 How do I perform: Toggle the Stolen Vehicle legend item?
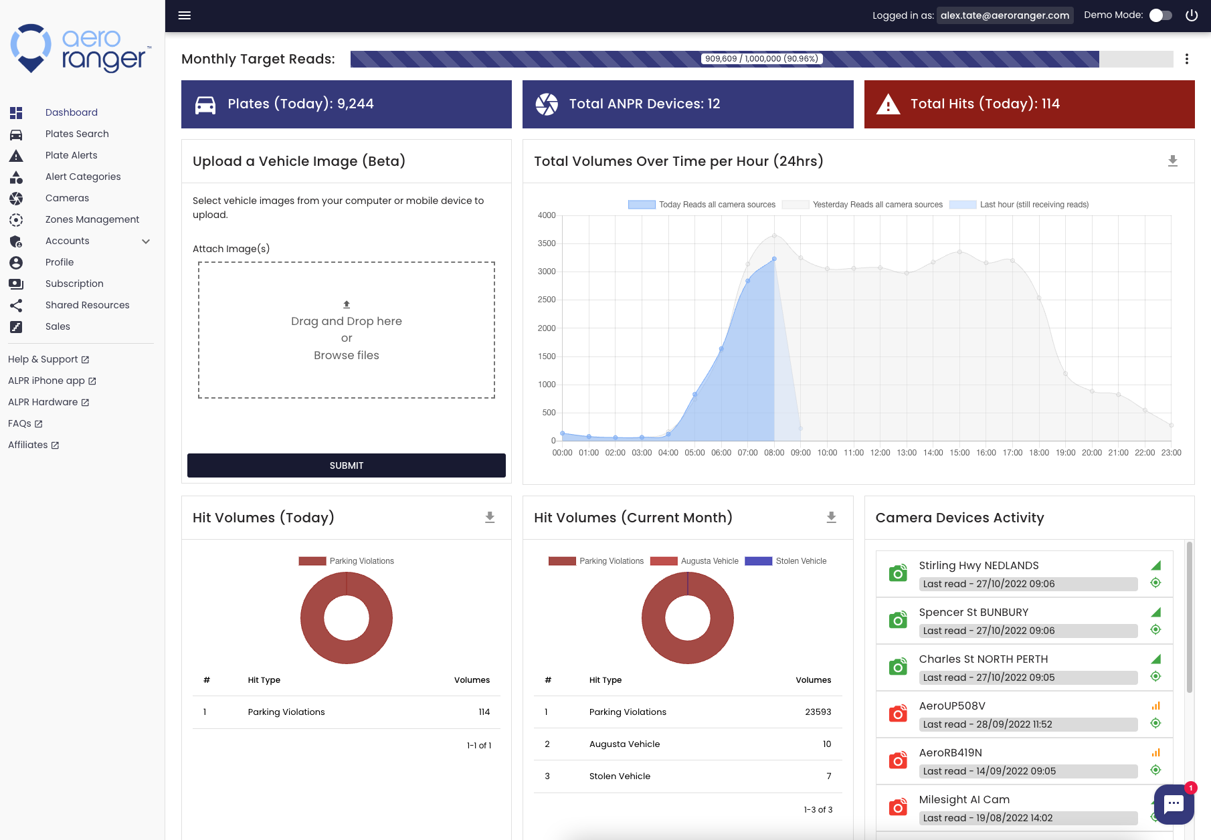tap(785, 561)
